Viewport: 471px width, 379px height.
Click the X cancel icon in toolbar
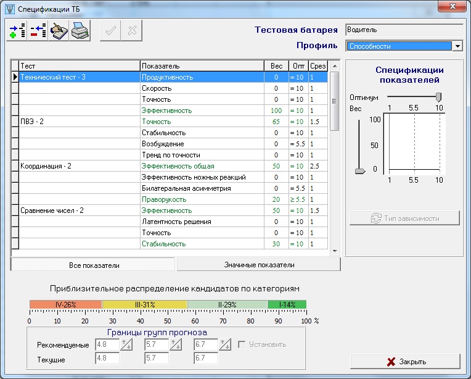[x=132, y=31]
